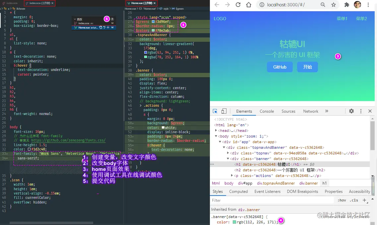Click the browser Forward arrow

coord(227,5)
